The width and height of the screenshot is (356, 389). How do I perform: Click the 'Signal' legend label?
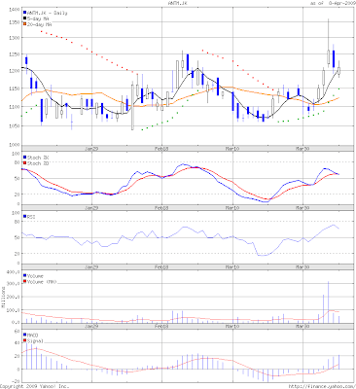tap(35, 341)
